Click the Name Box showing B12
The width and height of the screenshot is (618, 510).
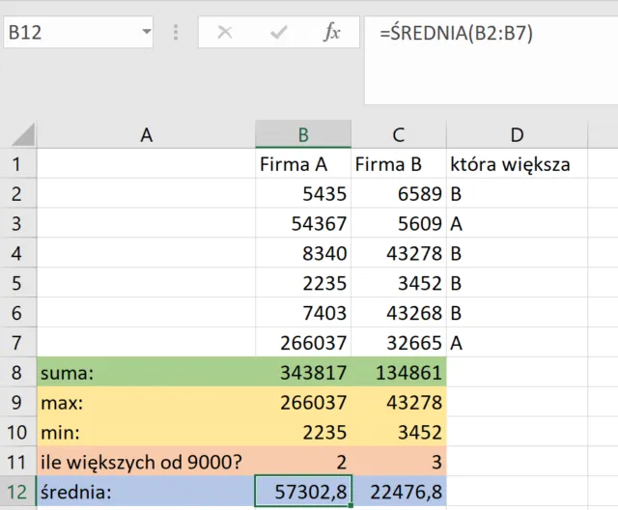[x=68, y=33]
